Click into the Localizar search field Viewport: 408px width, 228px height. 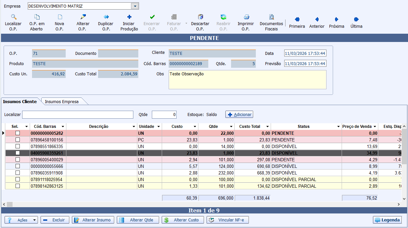click(78, 115)
